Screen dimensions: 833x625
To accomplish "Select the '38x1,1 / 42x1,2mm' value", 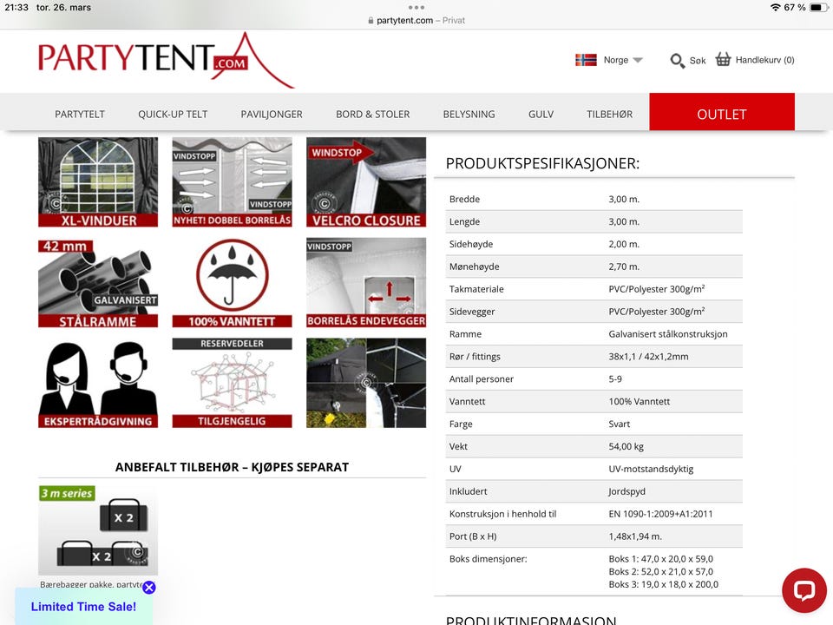I will 648,357.
